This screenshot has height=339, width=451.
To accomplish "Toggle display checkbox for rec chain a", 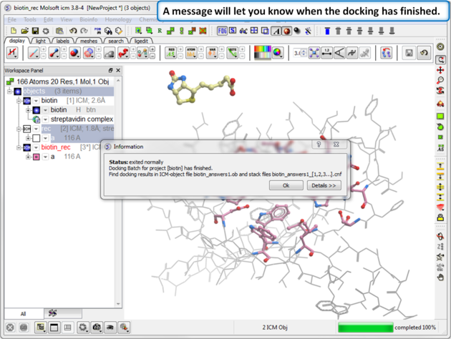I will point(37,138).
